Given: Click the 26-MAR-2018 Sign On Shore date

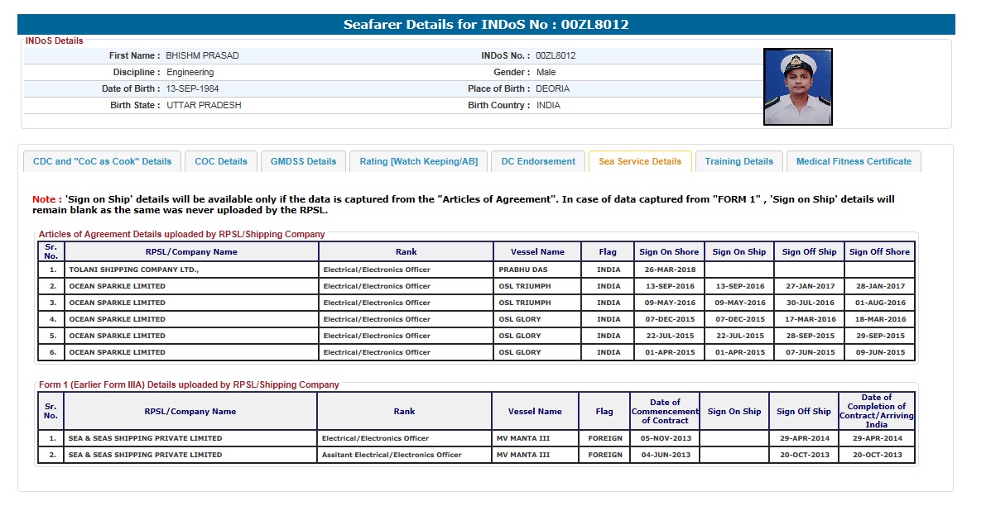Looking at the screenshot, I should point(669,270).
